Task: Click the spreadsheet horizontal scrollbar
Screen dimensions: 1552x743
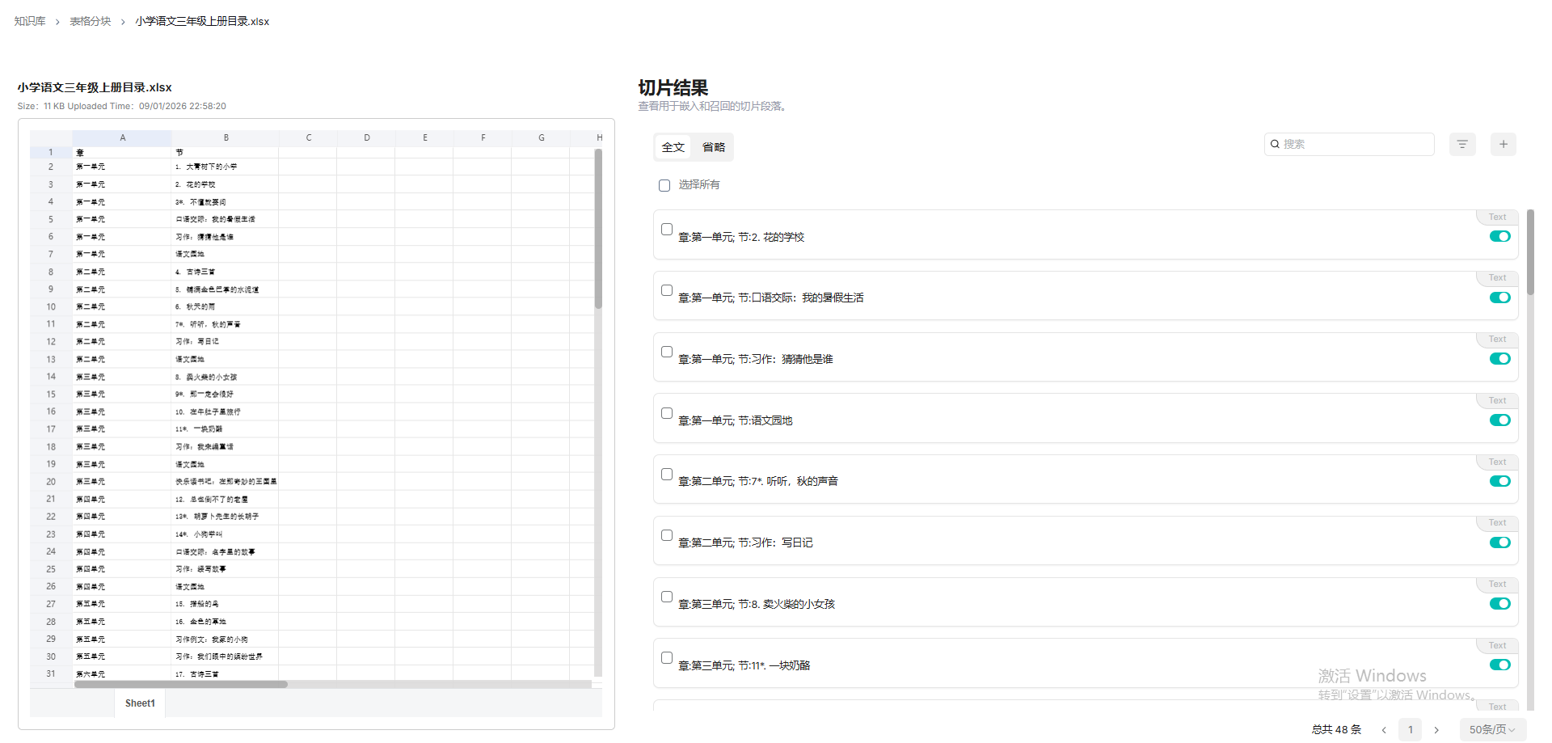Action: [x=181, y=684]
